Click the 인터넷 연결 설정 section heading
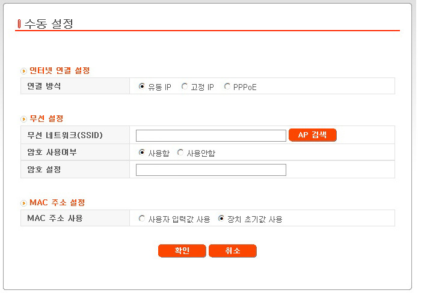The height and width of the screenshot is (293, 421). tap(60, 70)
